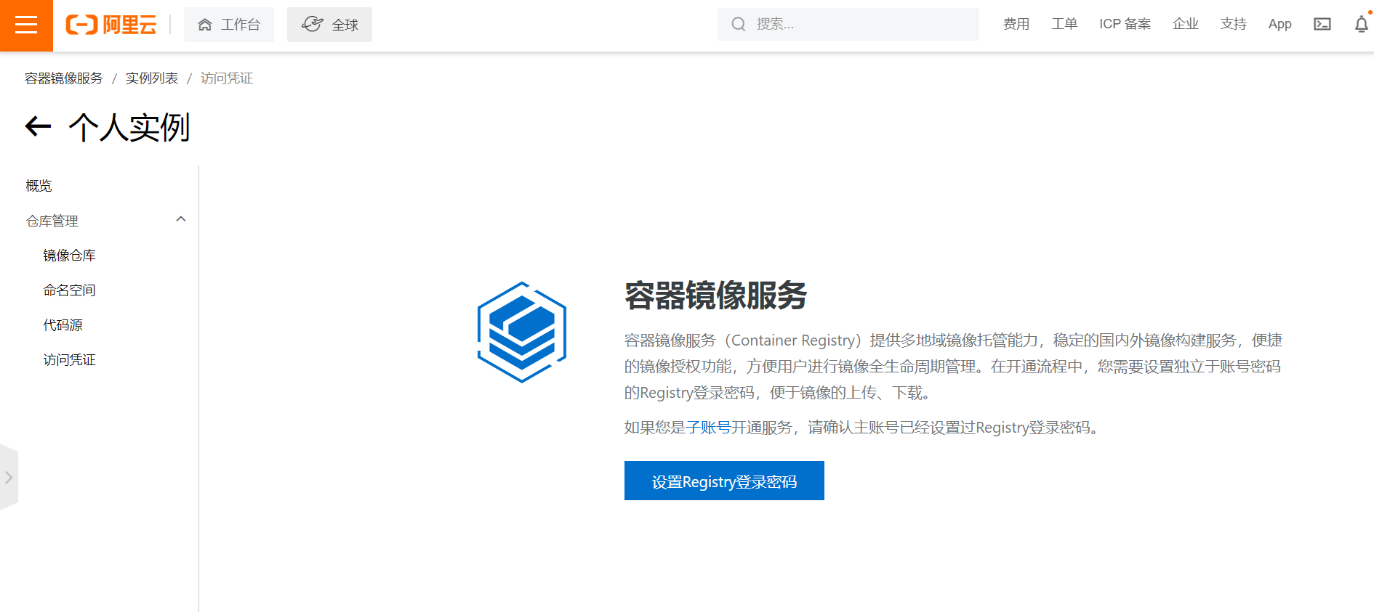Image resolution: width=1374 pixels, height=612 pixels.
Task: Launch Cloud Shell terminal icon
Action: 1322,24
